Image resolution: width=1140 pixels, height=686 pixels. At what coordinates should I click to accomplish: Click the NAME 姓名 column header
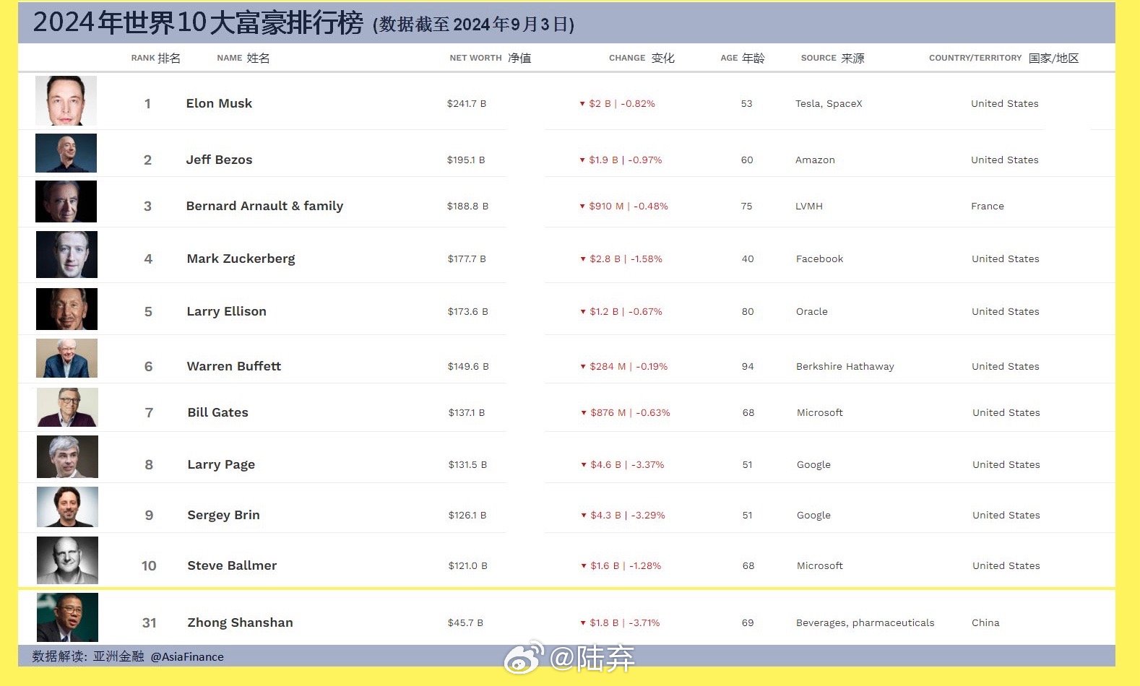(243, 58)
